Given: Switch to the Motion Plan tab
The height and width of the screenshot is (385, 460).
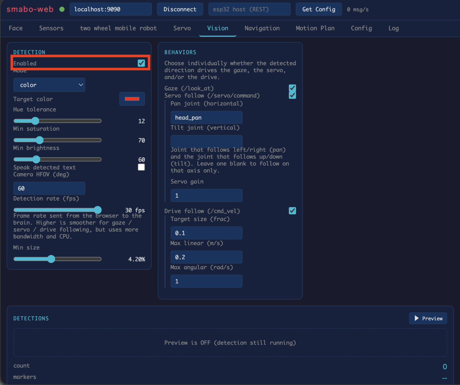Looking at the screenshot, I should click(315, 28).
